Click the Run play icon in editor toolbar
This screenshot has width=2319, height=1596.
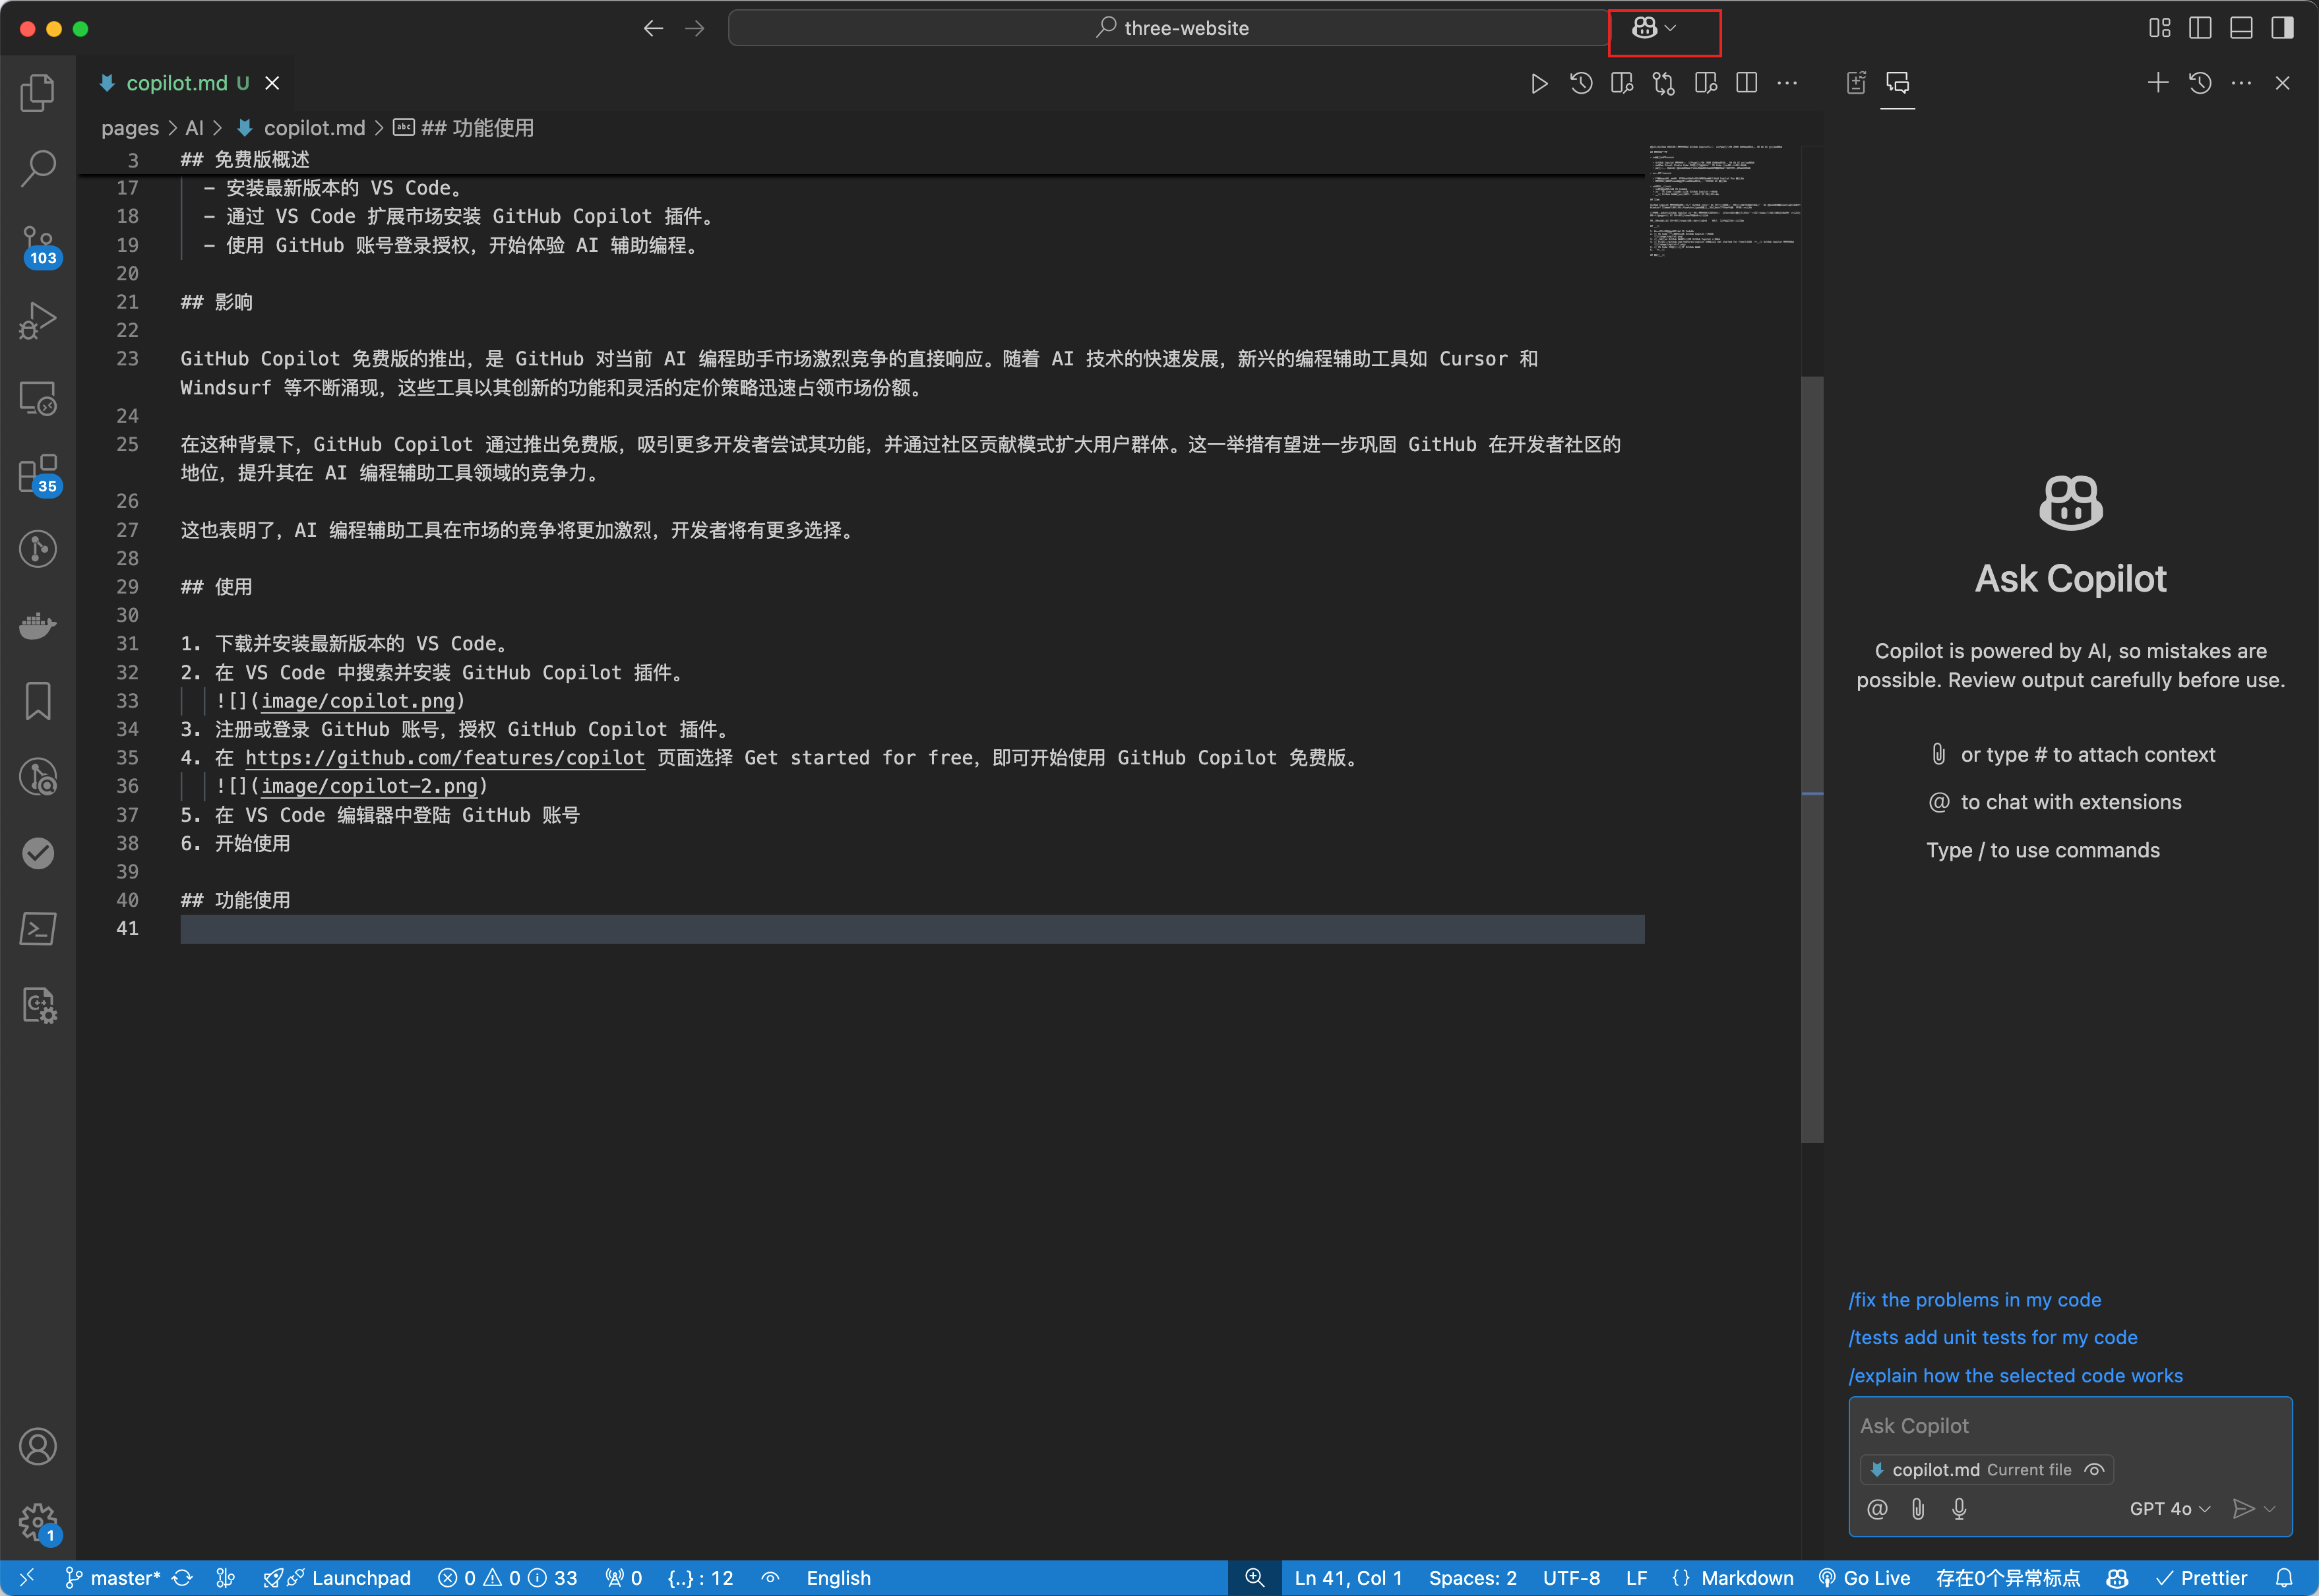click(1539, 83)
